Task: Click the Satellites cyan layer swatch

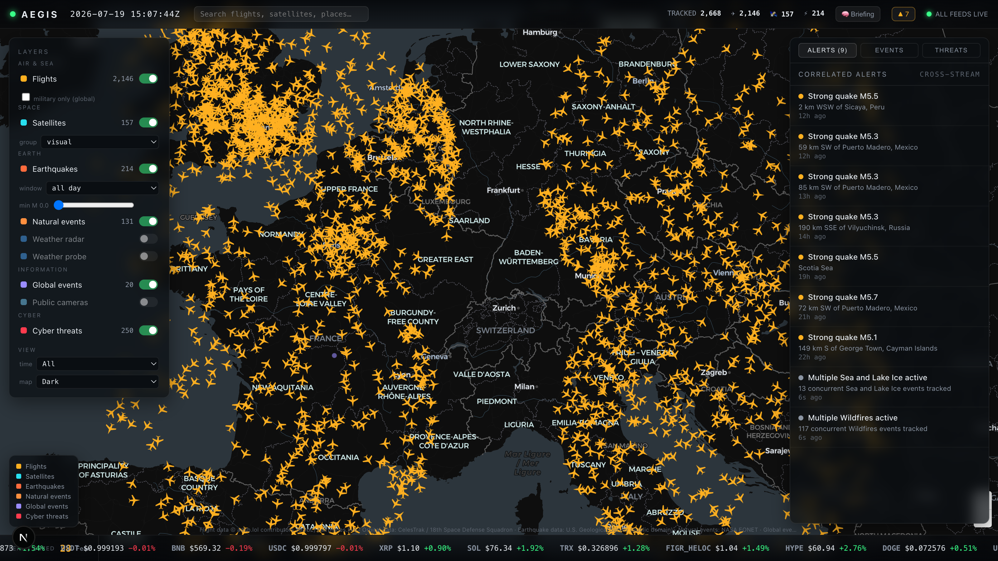Action: [x=24, y=122]
